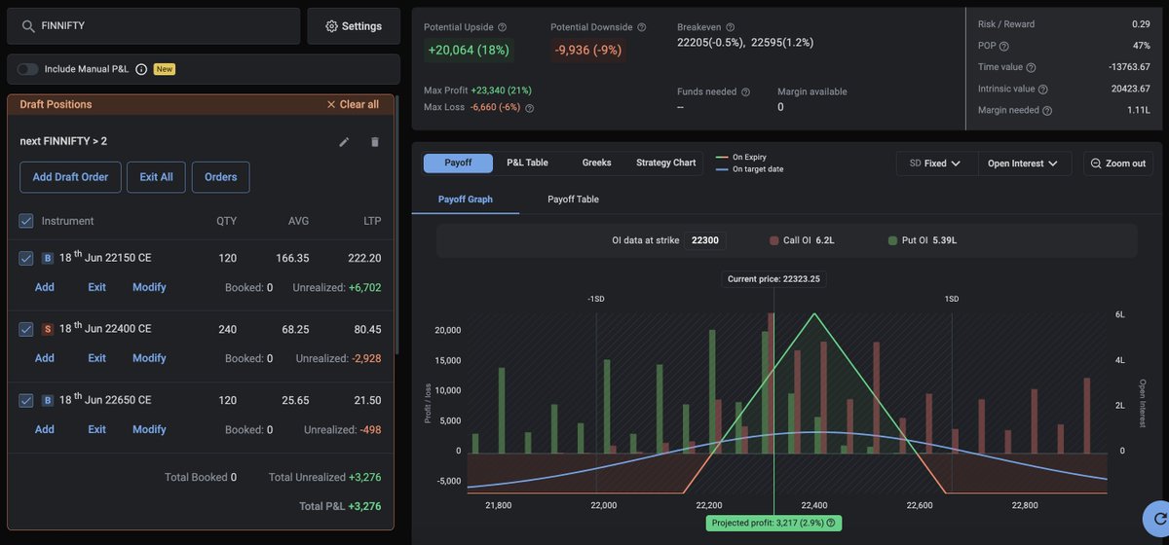Click Add under the 22650 CE position
This screenshot has width=1169, height=545.
(x=45, y=429)
